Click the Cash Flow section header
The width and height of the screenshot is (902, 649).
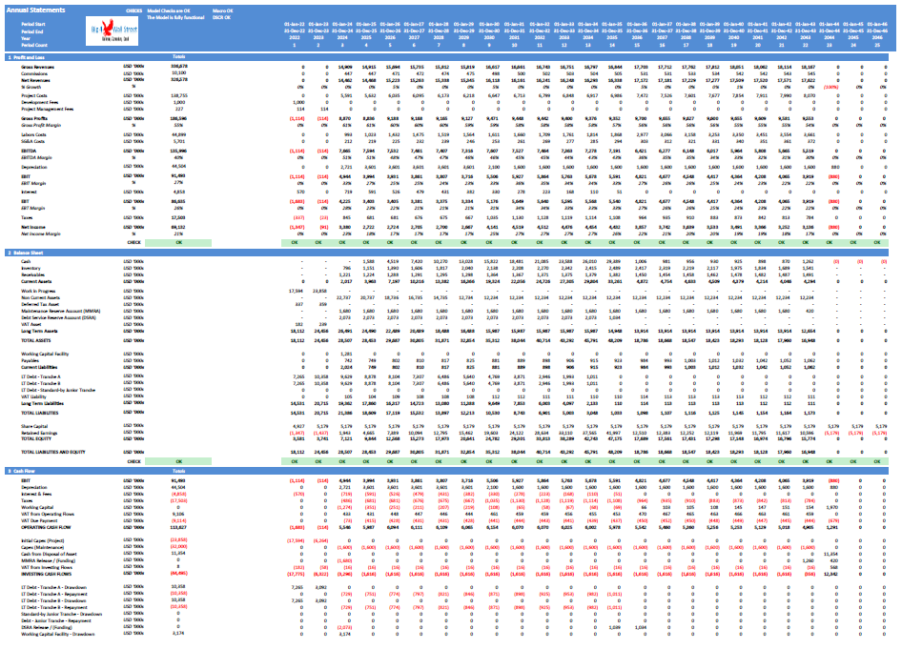click(x=24, y=472)
